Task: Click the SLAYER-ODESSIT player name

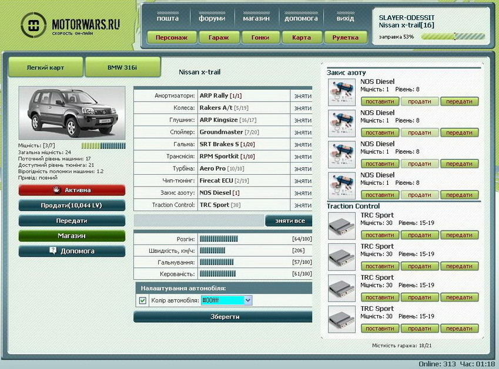Action: [x=407, y=18]
